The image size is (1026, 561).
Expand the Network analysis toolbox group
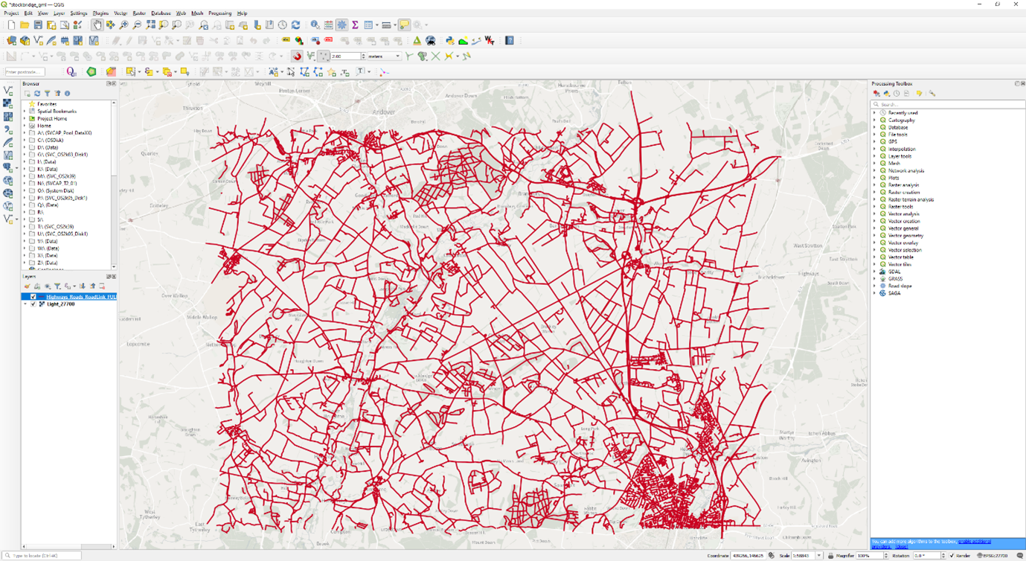pos(875,170)
